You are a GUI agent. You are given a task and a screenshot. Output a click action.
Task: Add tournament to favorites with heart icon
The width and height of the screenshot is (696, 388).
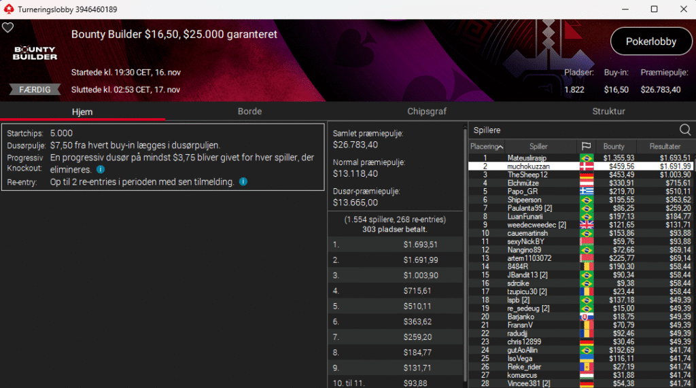[x=7, y=28]
